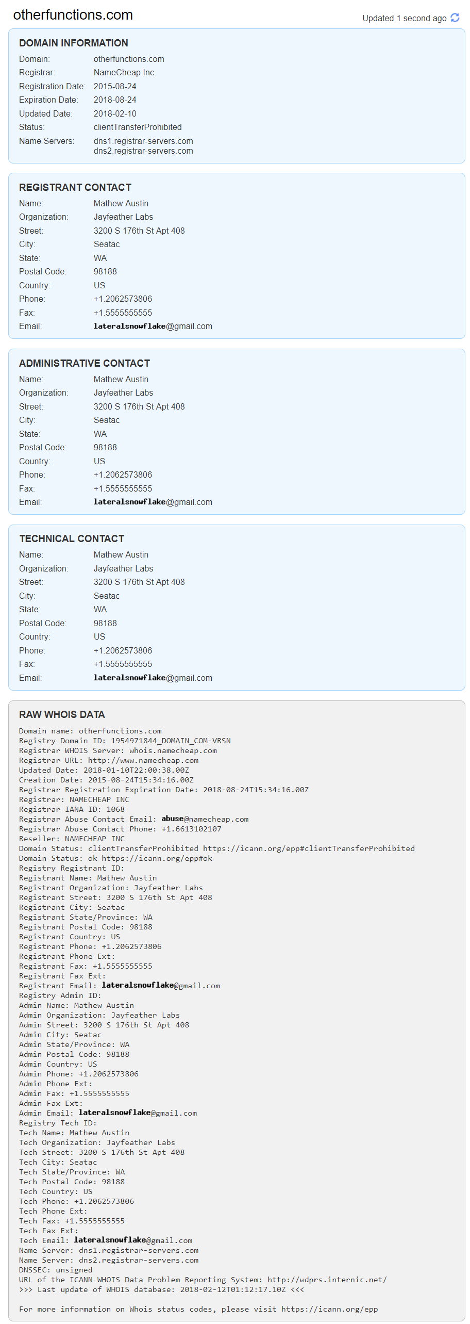This screenshot has width=470, height=1324.
Task: Click Registrant Contact street address
Action: (139, 231)
